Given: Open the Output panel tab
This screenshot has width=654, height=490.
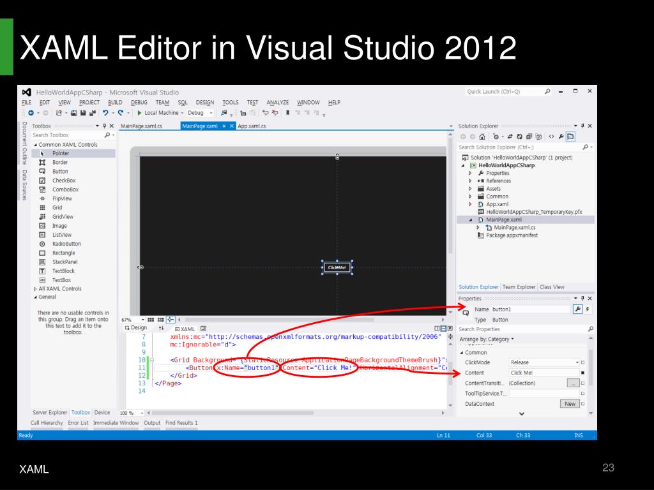Looking at the screenshot, I should [152, 423].
